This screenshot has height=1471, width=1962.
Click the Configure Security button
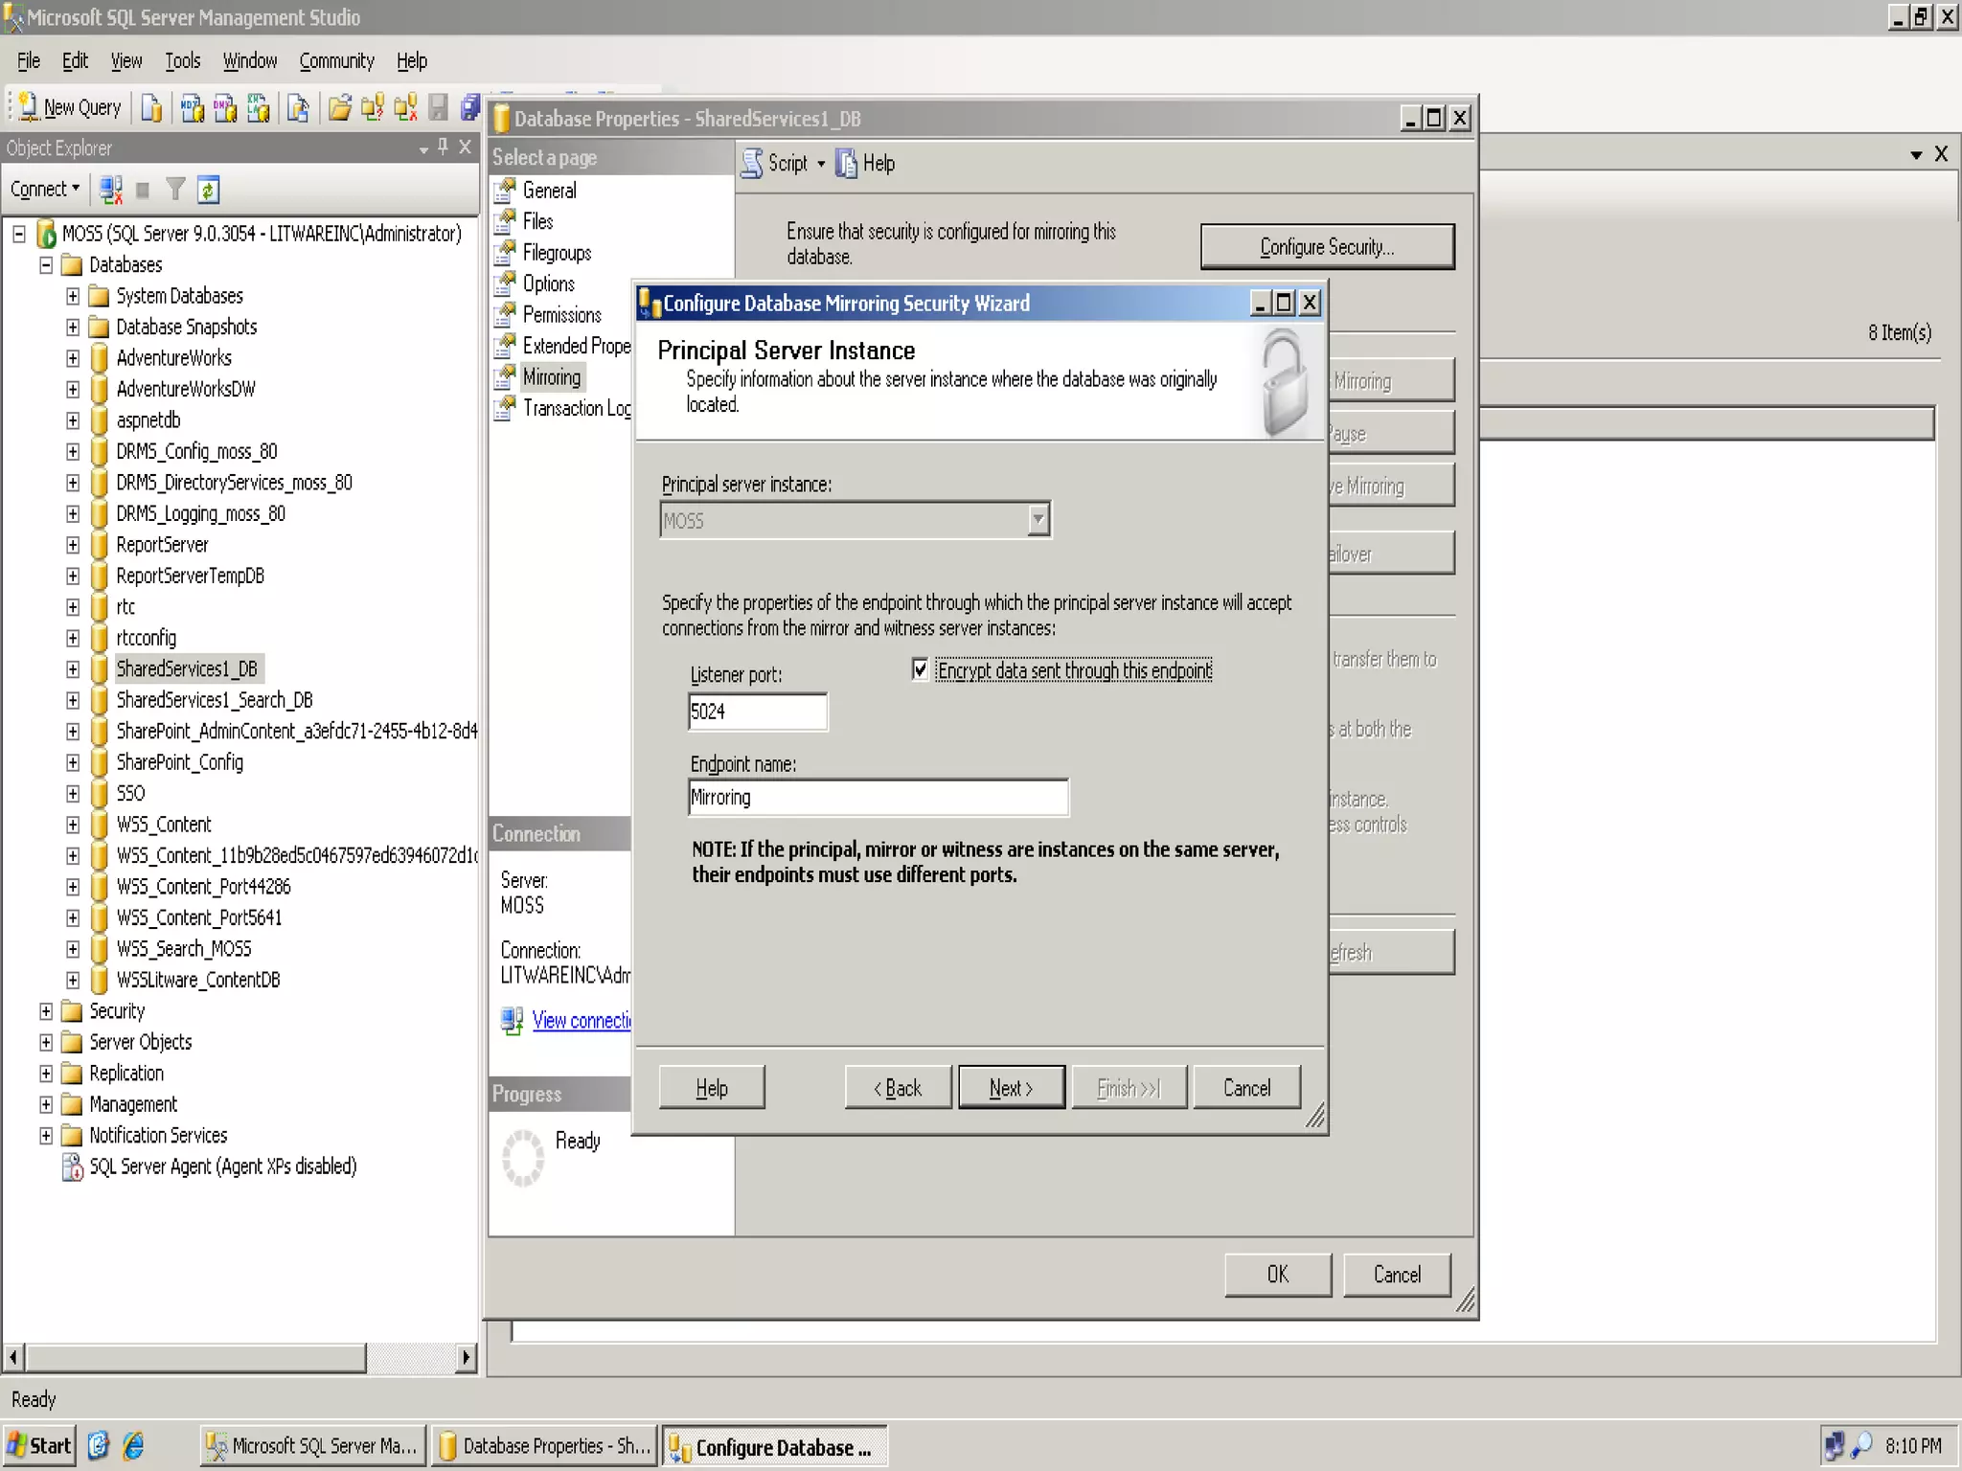(1327, 247)
